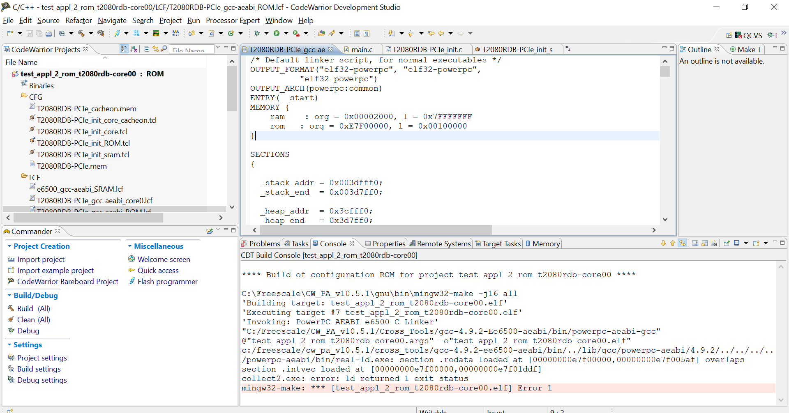Viewport: 789px width, 413px height.
Task: Run the application with the green Run icon
Action: click(277, 34)
